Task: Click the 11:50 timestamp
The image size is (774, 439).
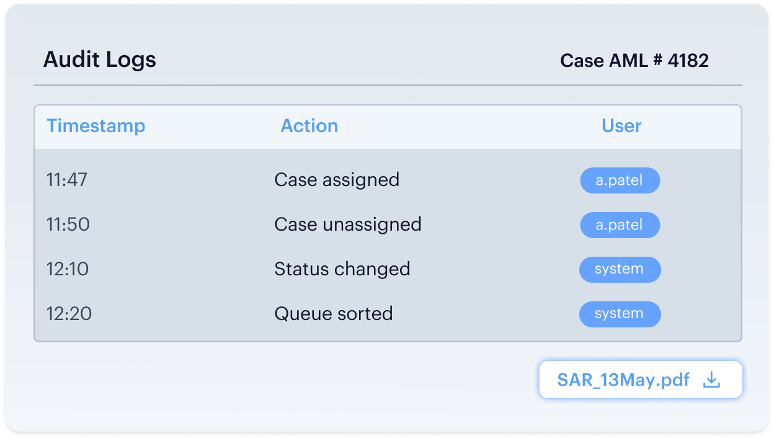Action: click(x=68, y=224)
